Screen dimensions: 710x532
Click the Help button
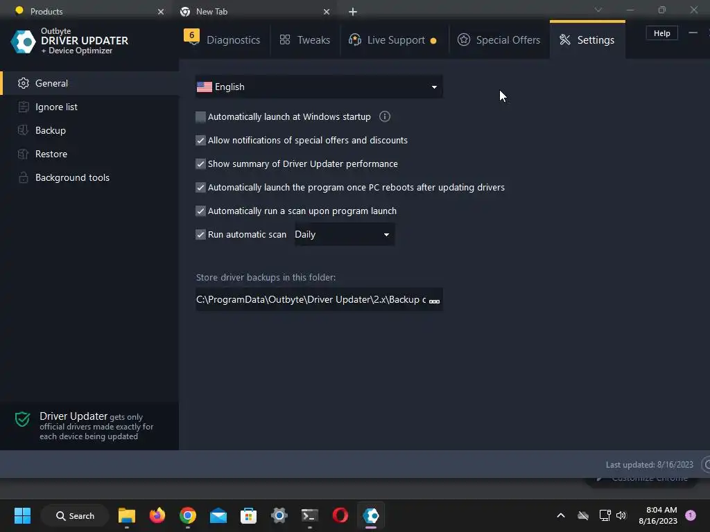coord(661,33)
